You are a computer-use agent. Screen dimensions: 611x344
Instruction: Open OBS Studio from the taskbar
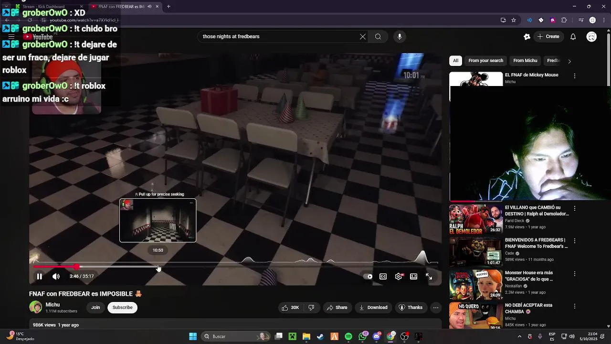click(x=405, y=336)
